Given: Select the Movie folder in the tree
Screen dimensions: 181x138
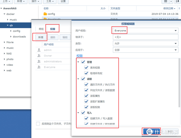Looking at the screenshot, I should [10, 42].
